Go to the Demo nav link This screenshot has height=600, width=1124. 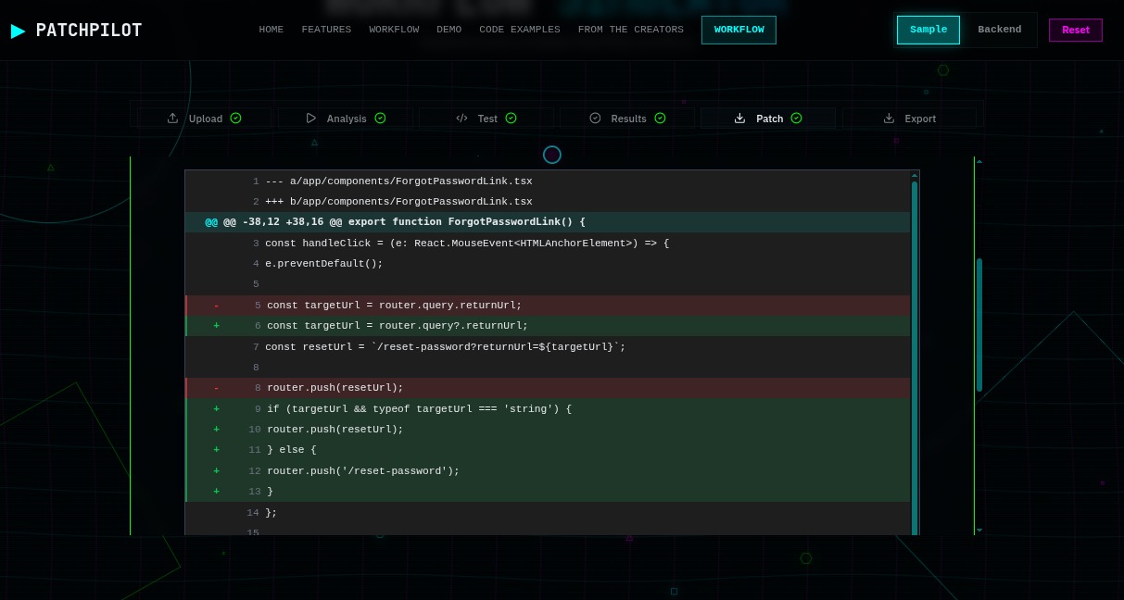(x=448, y=30)
